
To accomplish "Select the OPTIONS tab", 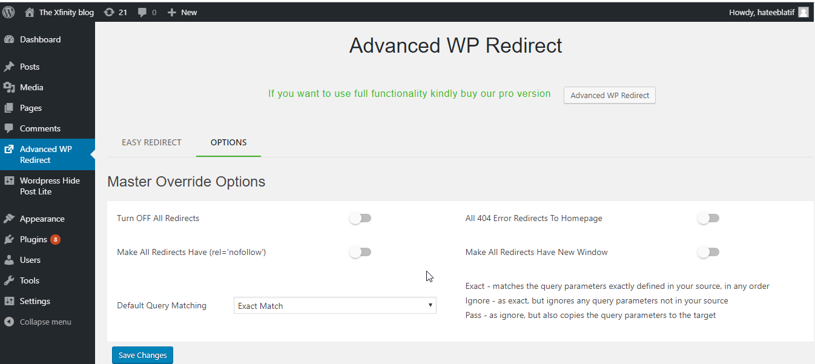I will (228, 142).
